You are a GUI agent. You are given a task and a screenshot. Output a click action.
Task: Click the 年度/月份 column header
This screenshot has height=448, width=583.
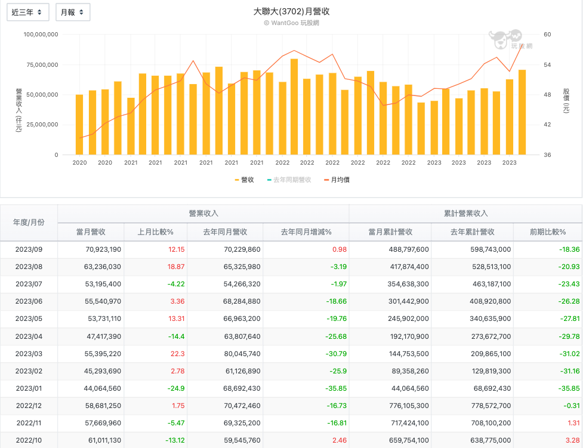[x=29, y=223]
